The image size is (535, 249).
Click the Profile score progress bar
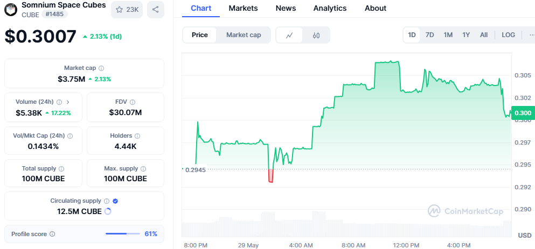(123, 234)
